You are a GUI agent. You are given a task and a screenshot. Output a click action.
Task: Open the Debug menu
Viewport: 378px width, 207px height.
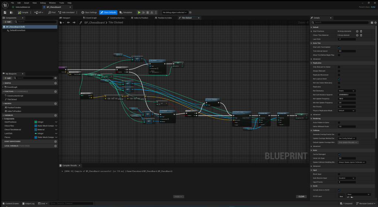coord(42,3)
